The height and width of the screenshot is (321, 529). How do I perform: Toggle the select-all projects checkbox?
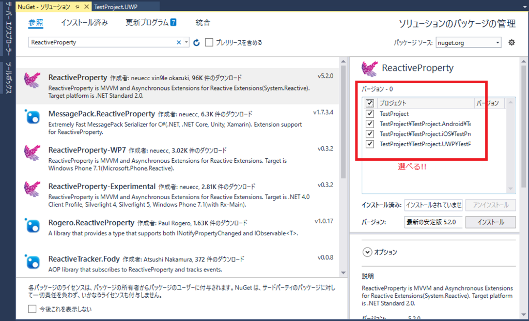pos(370,103)
